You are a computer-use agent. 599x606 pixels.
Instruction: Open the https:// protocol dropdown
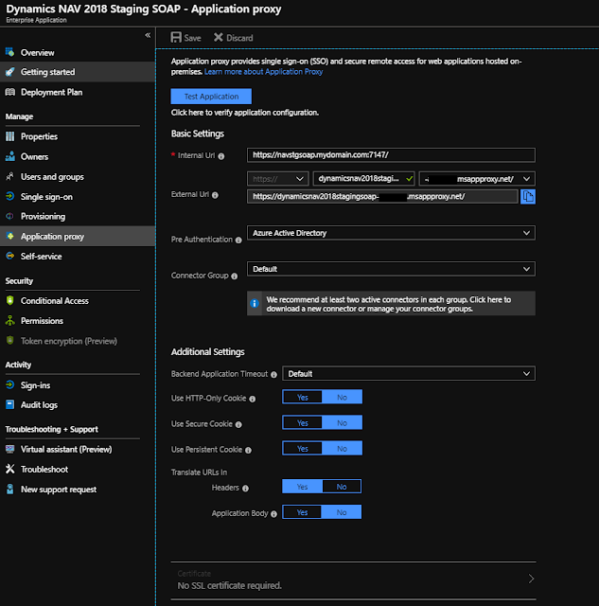[277, 179]
